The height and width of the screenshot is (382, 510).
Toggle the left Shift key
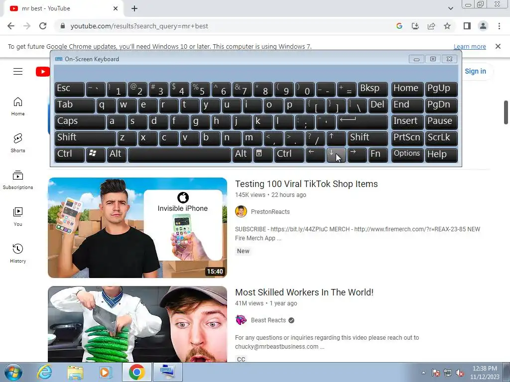(x=85, y=138)
